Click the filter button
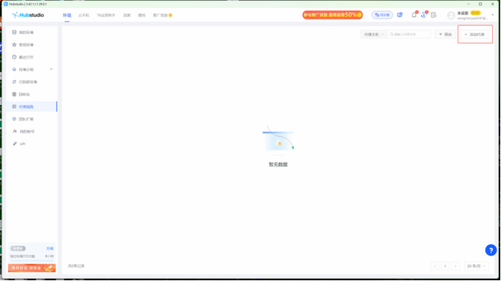This screenshot has width=501, height=281. [445, 34]
